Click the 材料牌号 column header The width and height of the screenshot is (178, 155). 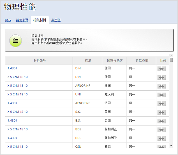pos(39,60)
